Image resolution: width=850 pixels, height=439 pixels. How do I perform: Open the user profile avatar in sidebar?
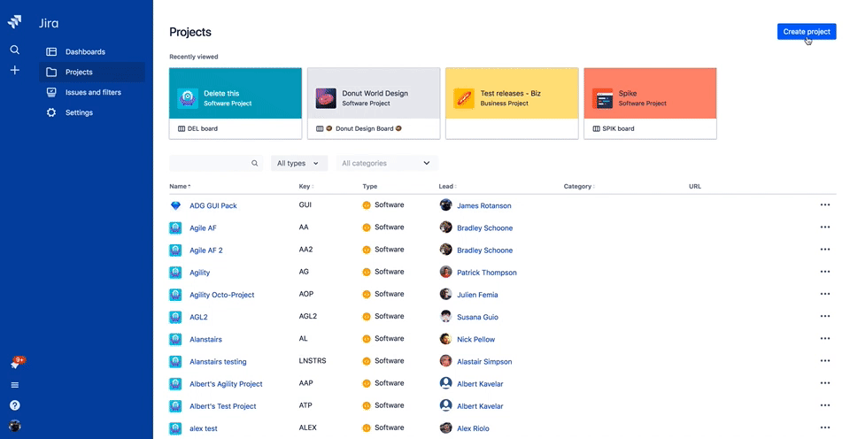click(15, 426)
